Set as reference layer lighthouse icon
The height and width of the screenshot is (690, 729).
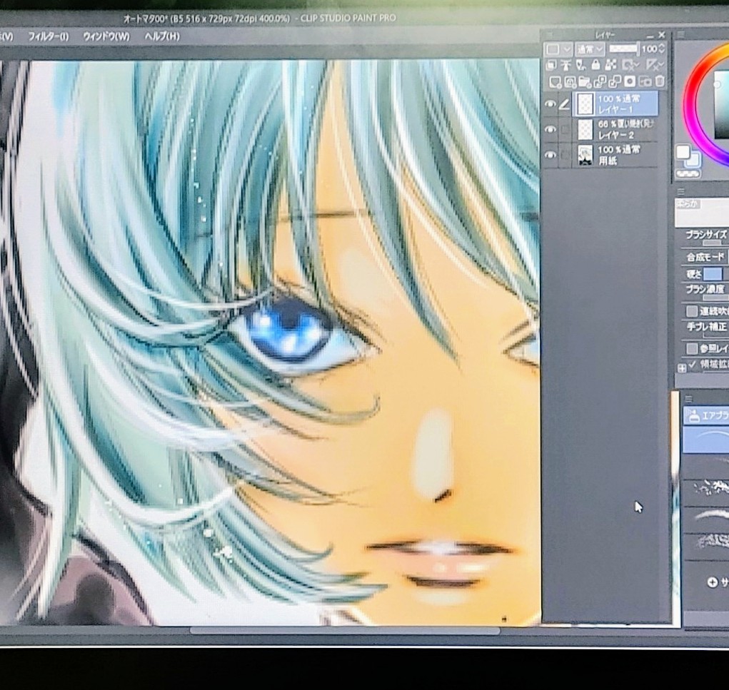pos(566,65)
